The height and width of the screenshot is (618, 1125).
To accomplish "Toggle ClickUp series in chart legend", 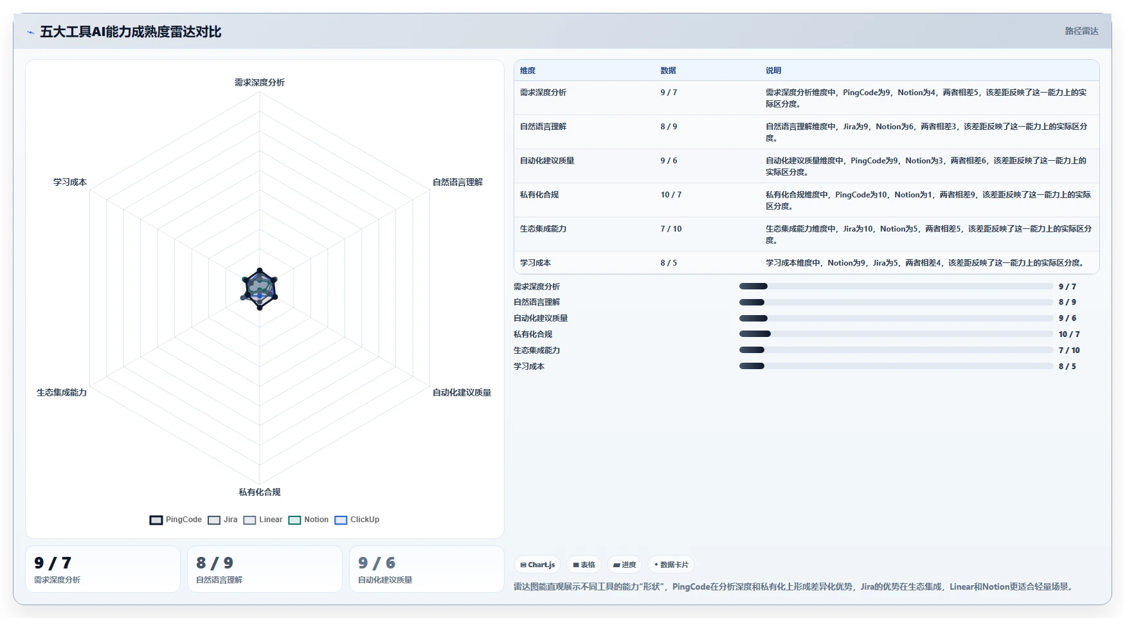I will [x=357, y=520].
